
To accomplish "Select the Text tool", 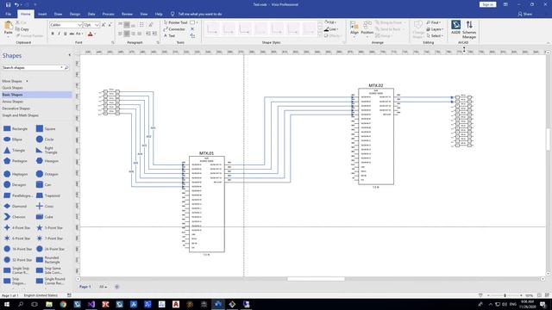I will point(169,36).
